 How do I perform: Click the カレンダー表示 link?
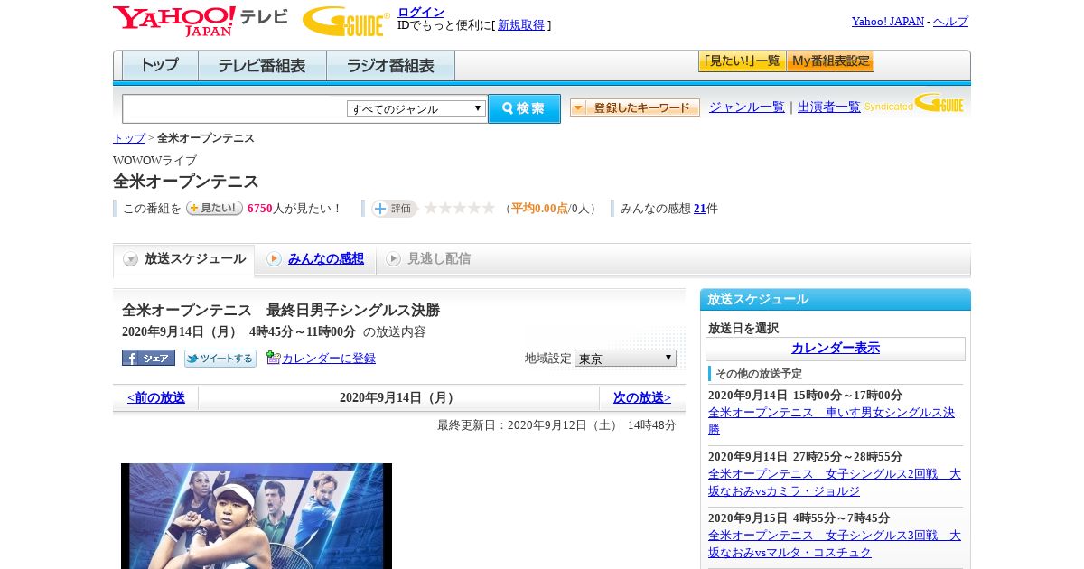[x=836, y=348]
